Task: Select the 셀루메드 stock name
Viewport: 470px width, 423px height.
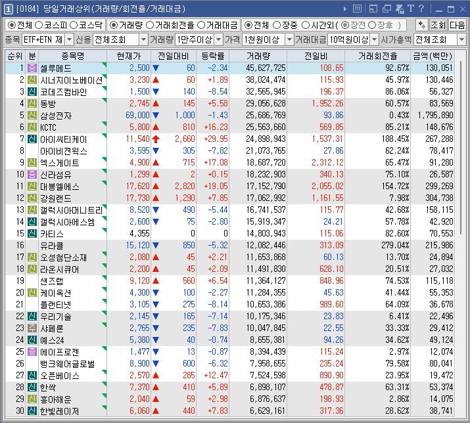Action: pyautogui.click(x=56, y=68)
